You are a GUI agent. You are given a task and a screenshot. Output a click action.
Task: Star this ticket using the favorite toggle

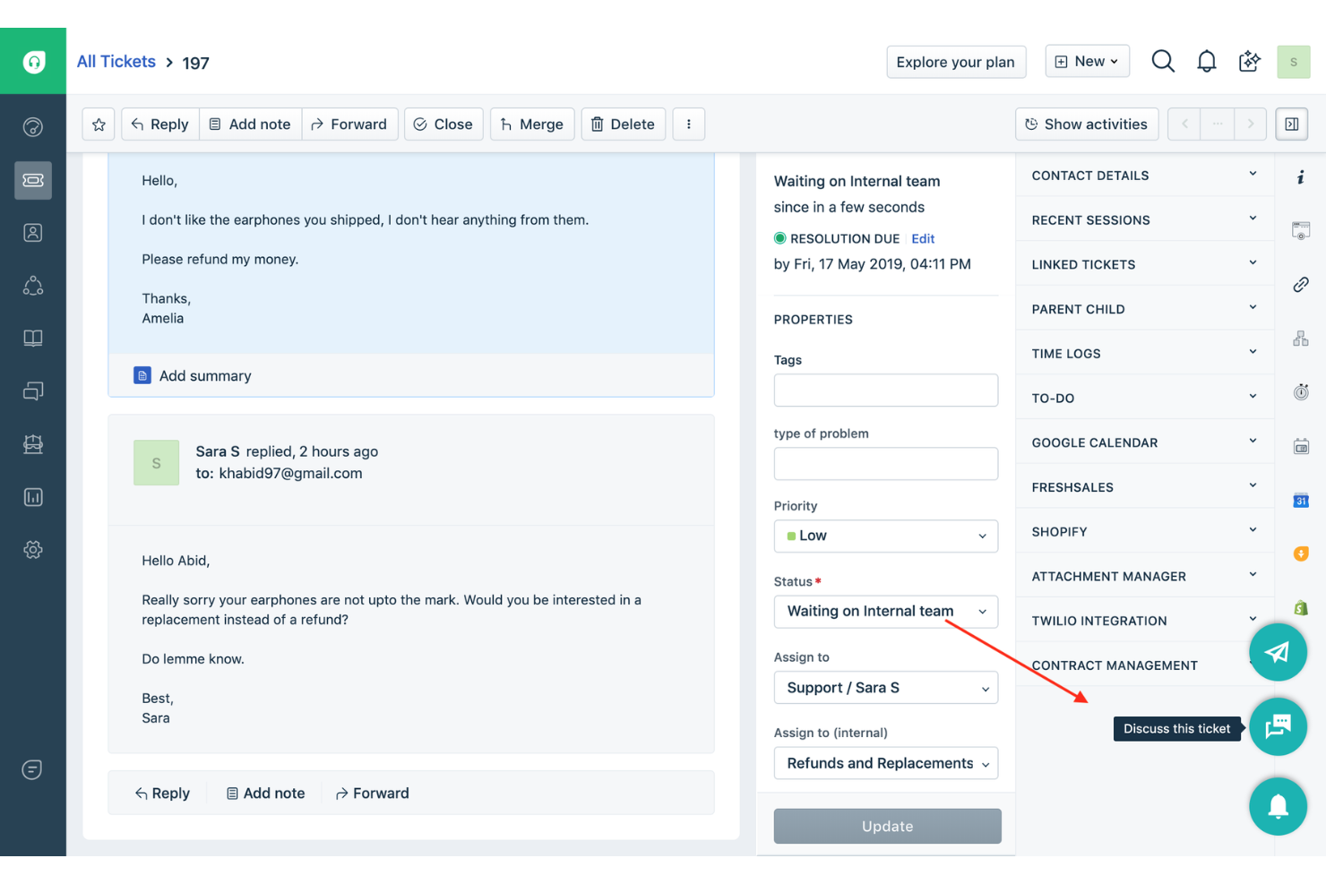pyautogui.click(x=99, y=124)
